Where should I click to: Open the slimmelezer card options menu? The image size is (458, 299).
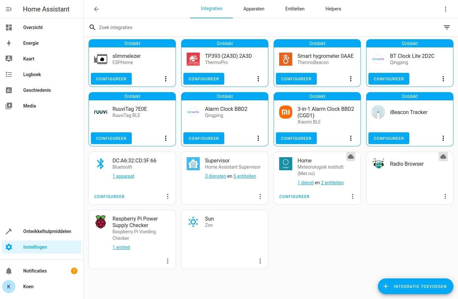[166, 79]
